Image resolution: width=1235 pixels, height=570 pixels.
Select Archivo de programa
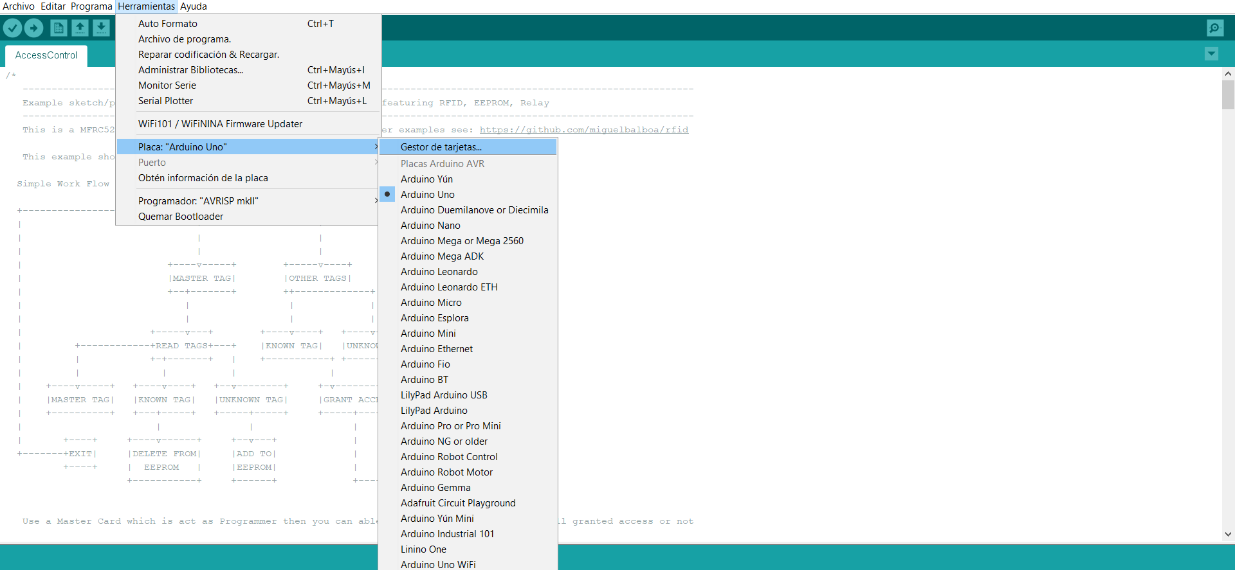click(x=248, y=39)
